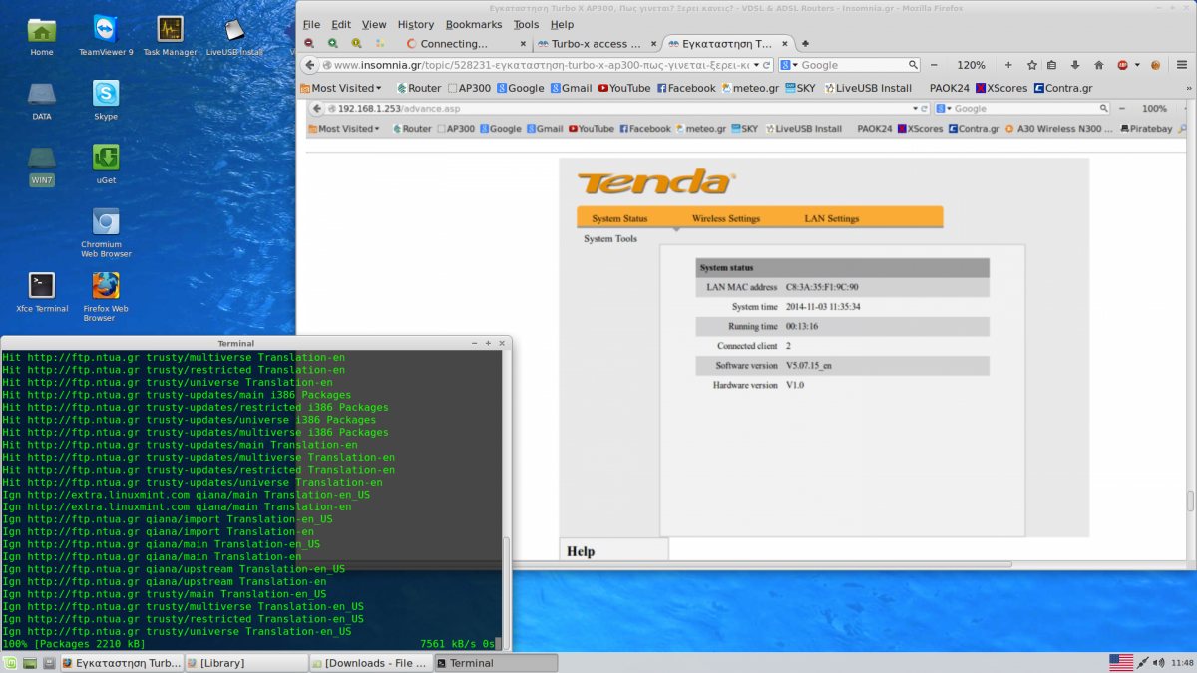Open the meteo.gr bookmark in upper toolbar
Viewport: 1197px width, 673px height.
750,88
